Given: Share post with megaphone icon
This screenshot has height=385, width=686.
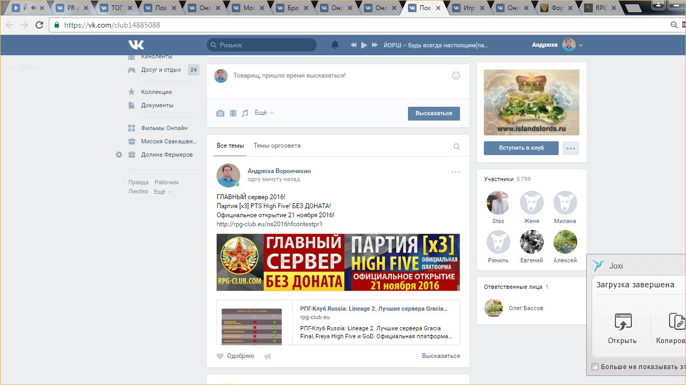Looking at the screenshot, I should click(x=267, y=356).
